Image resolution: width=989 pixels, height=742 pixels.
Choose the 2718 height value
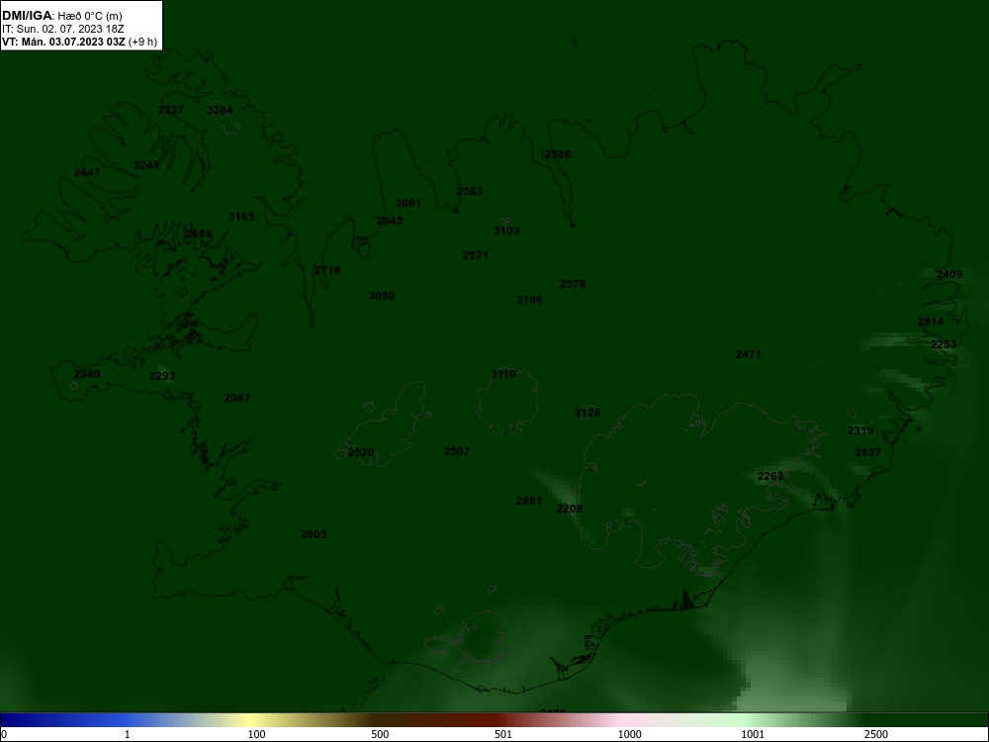(327, 270)
